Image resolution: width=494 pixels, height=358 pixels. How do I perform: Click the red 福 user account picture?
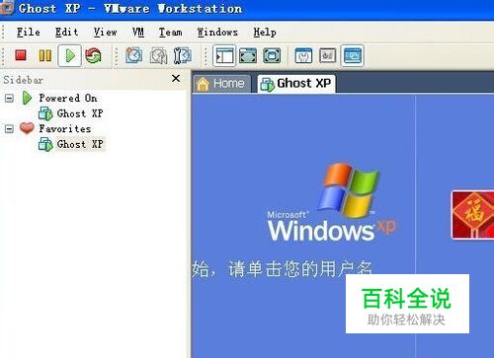pos(473,215)
